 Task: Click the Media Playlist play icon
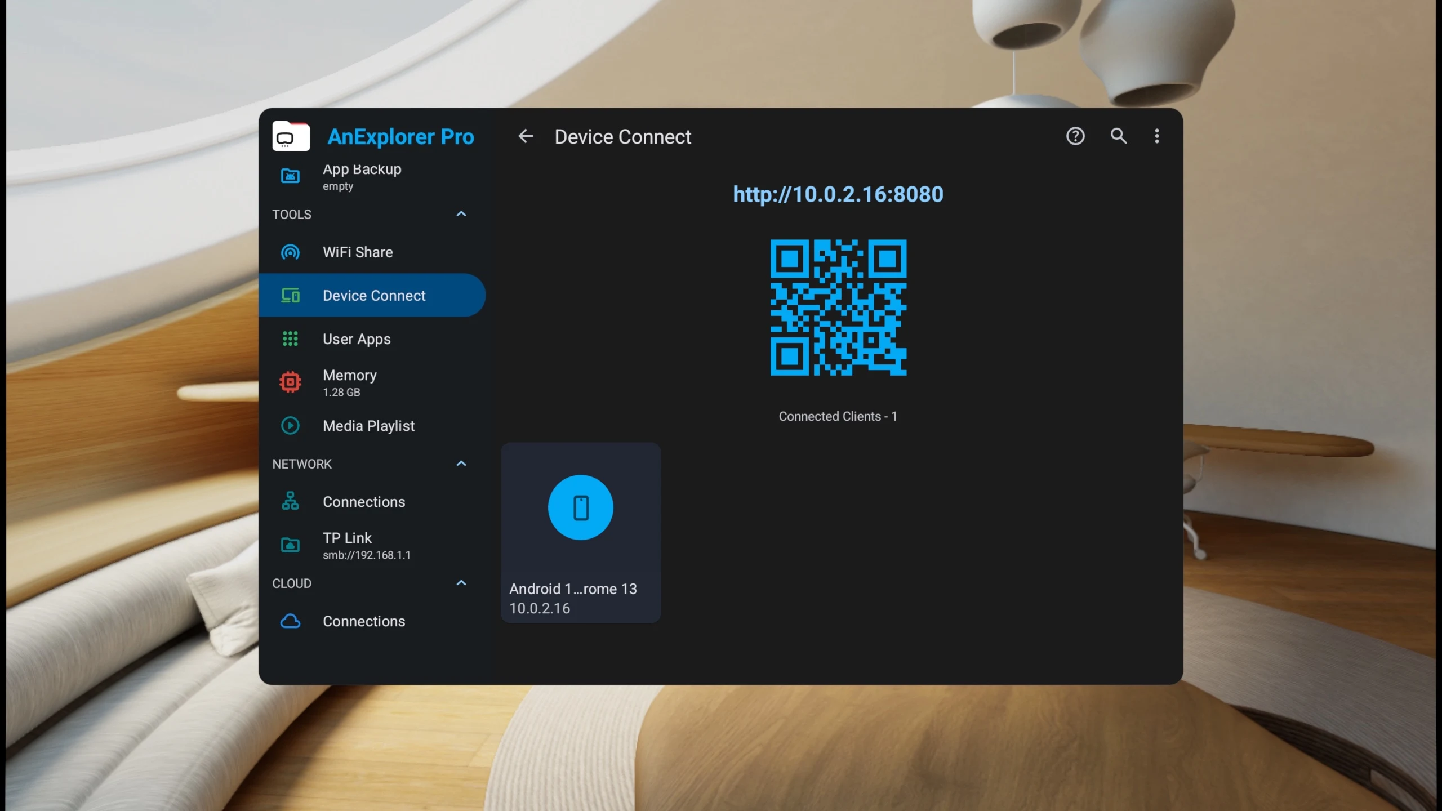pos(290,426)
